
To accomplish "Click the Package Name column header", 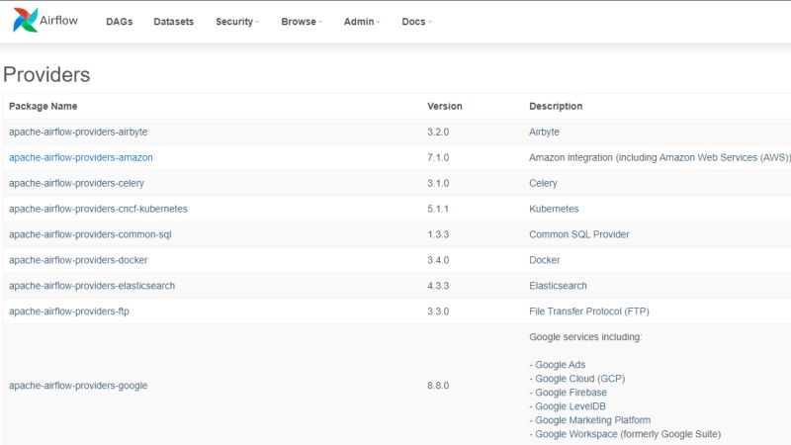I will click(x=43, y=106).
